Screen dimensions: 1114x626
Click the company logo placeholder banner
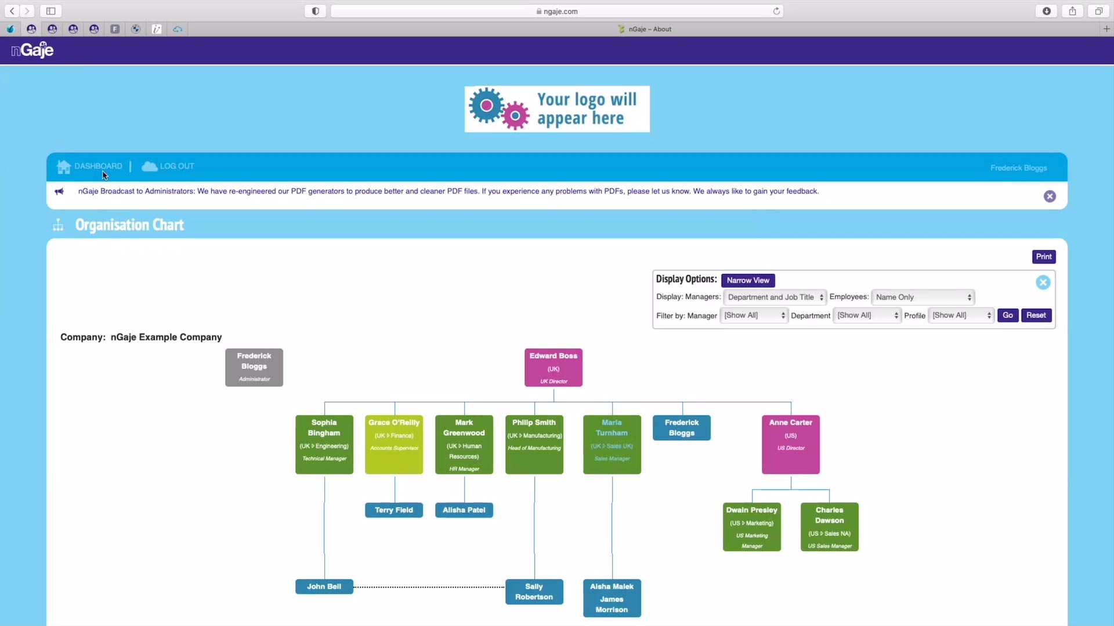tap(557, 109)
